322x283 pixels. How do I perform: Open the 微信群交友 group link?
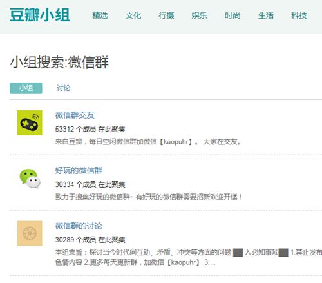(75, 115)
